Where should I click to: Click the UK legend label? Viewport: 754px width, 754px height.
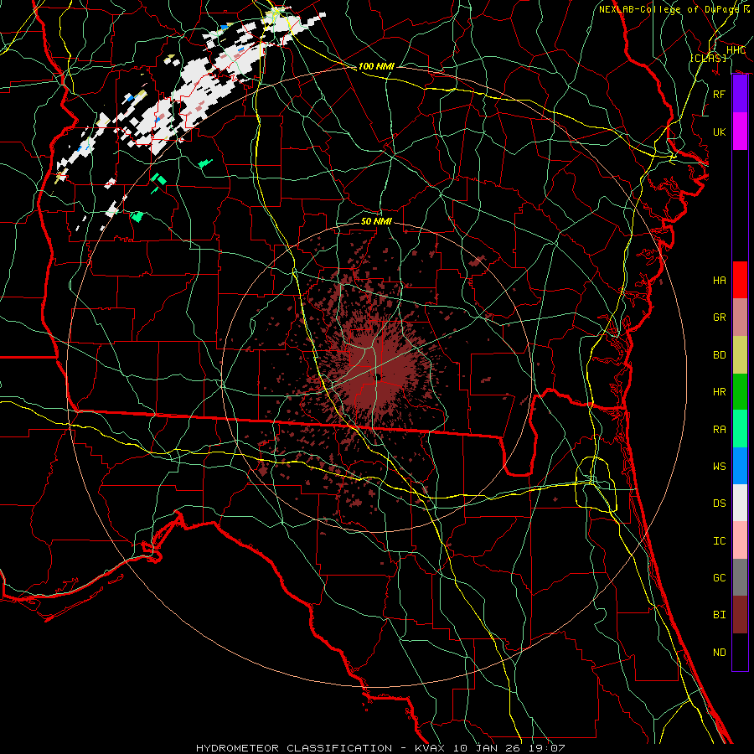719,132
